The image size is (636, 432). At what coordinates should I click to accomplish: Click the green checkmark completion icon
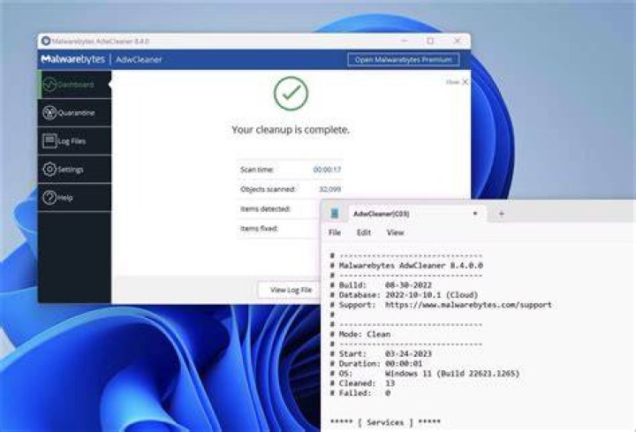click(x=291, y=94)
